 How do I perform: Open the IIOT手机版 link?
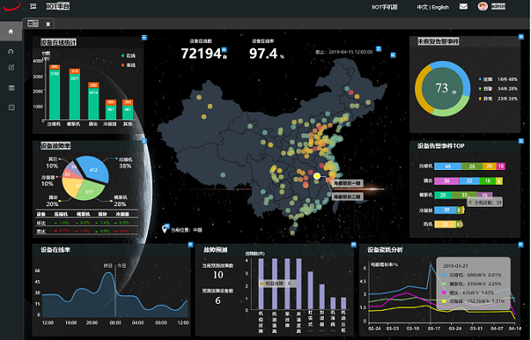384,7
